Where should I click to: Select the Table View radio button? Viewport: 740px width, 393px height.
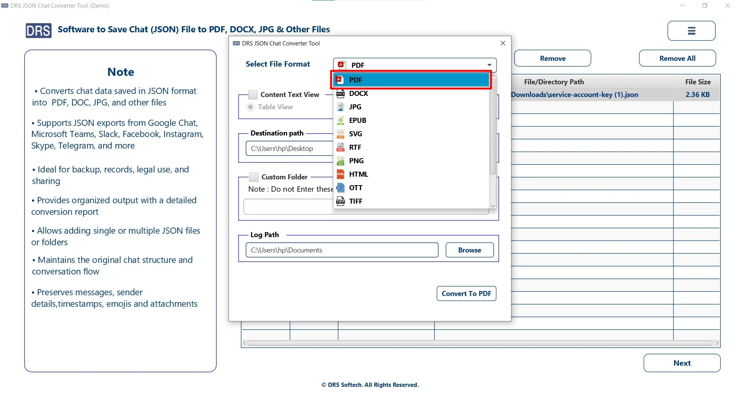(251, 107)
